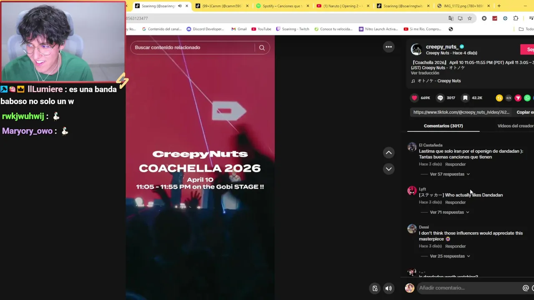Open creepy_nuts_ profile avatar
Image resolution: width=534 pixels, height=300 pixels.
pyautogui.click(x=416, y=50)
